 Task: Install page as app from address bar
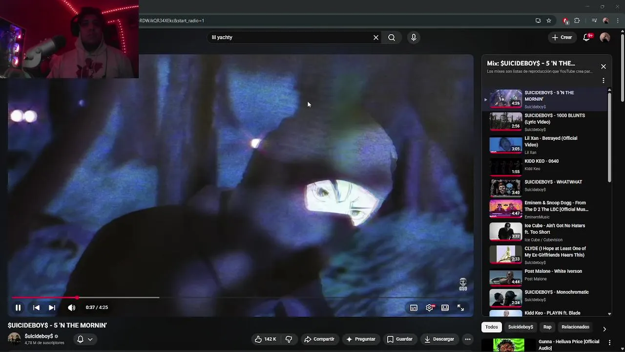[538, 21]
